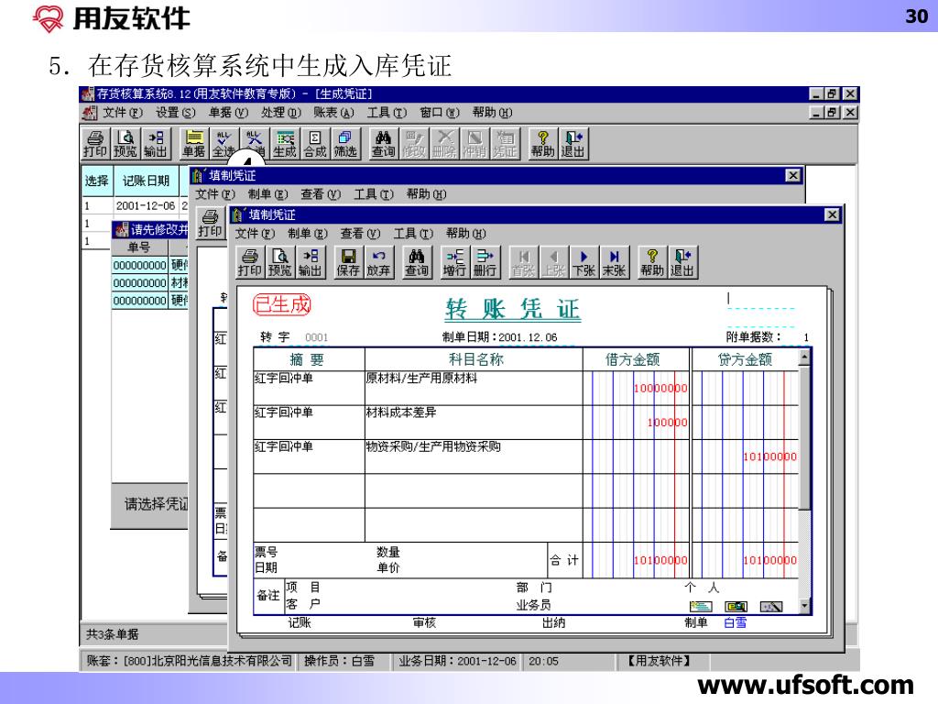Click 筛选 filter icon in main toolbar
Viewport: 938px width, 704px height.
(x=345, y=144)
